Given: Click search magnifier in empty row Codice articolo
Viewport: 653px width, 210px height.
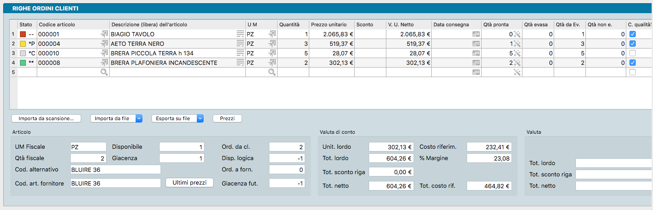Looking at the screenshot, I should click(x=104, y=72).
